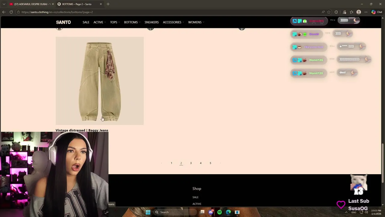Viewport: 385px width, 217px height.
Task: Expand the WOMENS navigation dropdown
Action: coord(196,22)
